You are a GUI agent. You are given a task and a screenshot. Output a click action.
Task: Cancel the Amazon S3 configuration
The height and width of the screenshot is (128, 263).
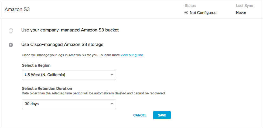click(x=140, y=115)
